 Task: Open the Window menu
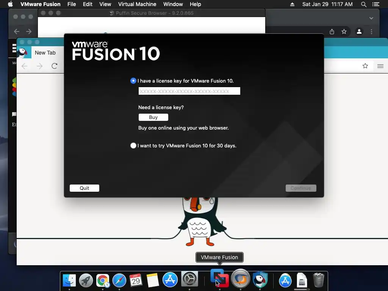tap(173, 4)
